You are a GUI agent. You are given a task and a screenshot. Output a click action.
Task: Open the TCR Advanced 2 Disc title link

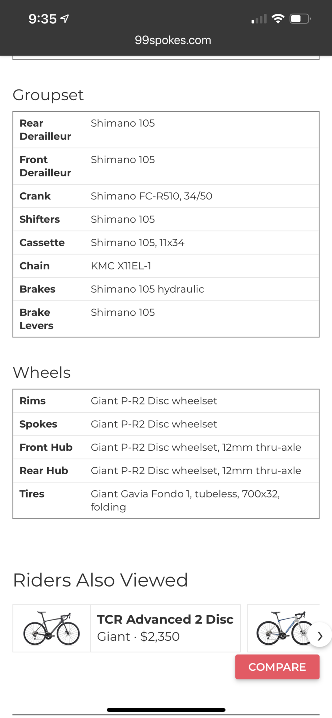click(165, 619)
